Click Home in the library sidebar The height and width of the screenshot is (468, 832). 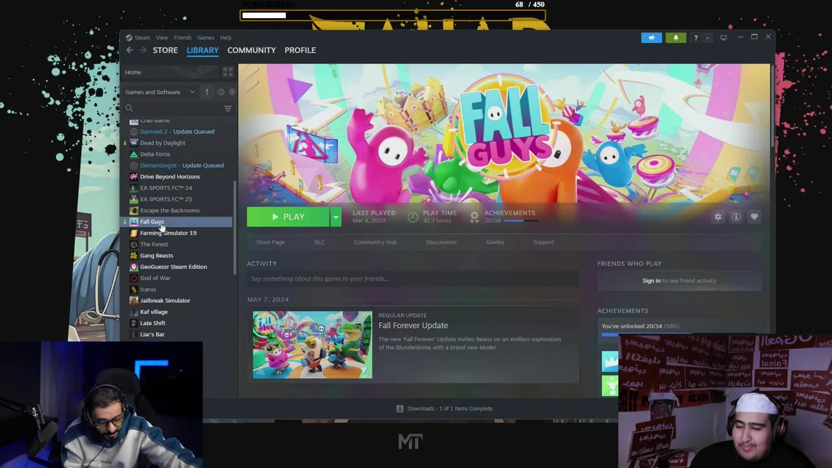[133, 72]
